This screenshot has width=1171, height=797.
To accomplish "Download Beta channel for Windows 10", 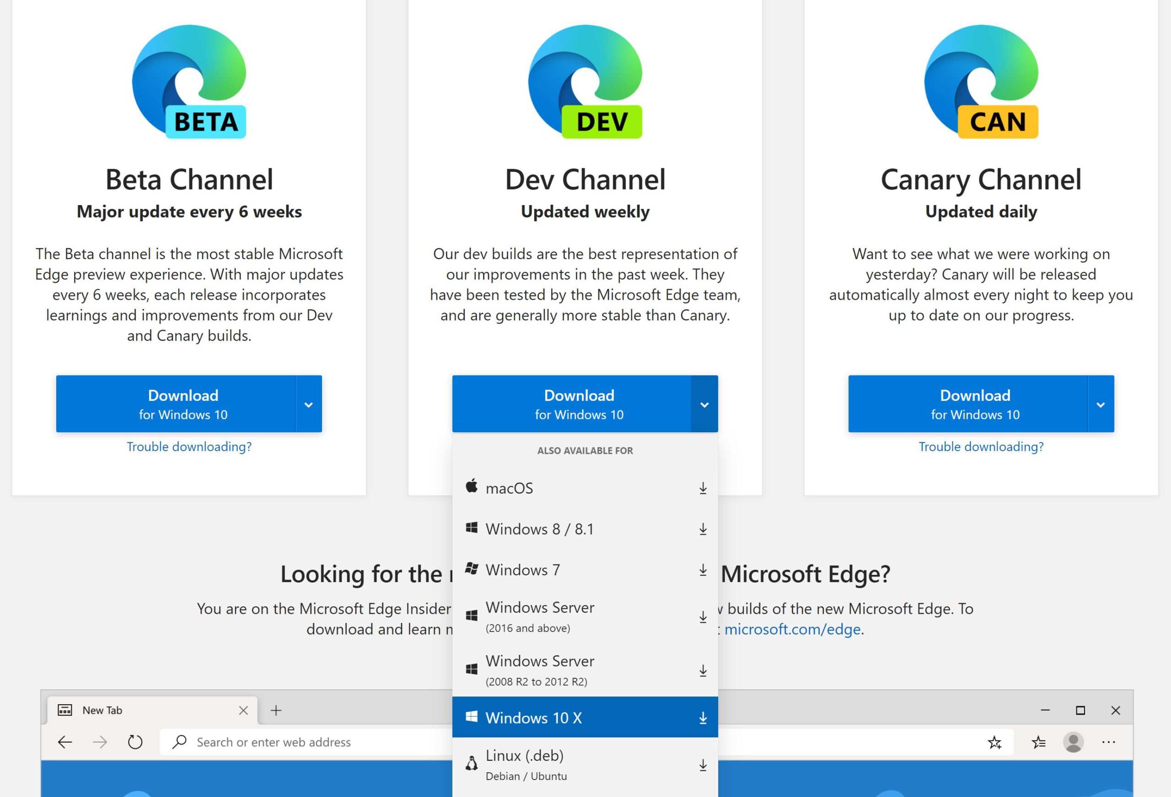I will point(175,404).
